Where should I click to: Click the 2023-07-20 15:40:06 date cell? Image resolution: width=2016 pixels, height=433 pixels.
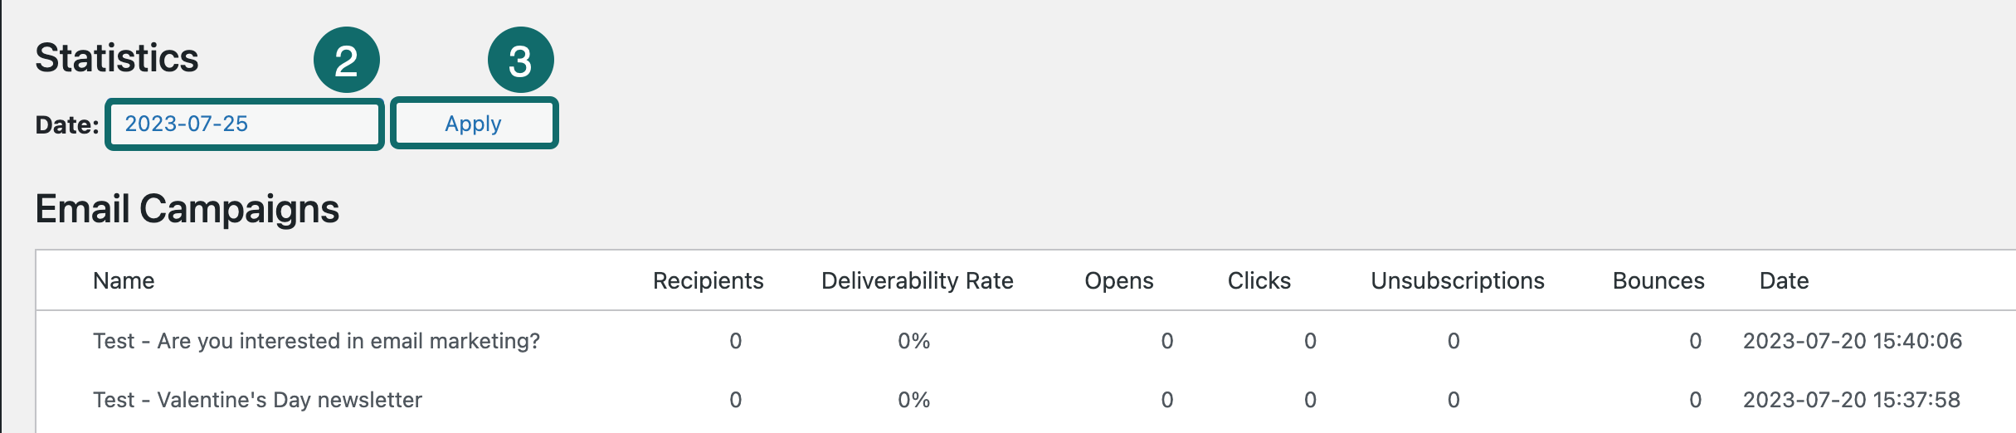tap(1852, 341)
